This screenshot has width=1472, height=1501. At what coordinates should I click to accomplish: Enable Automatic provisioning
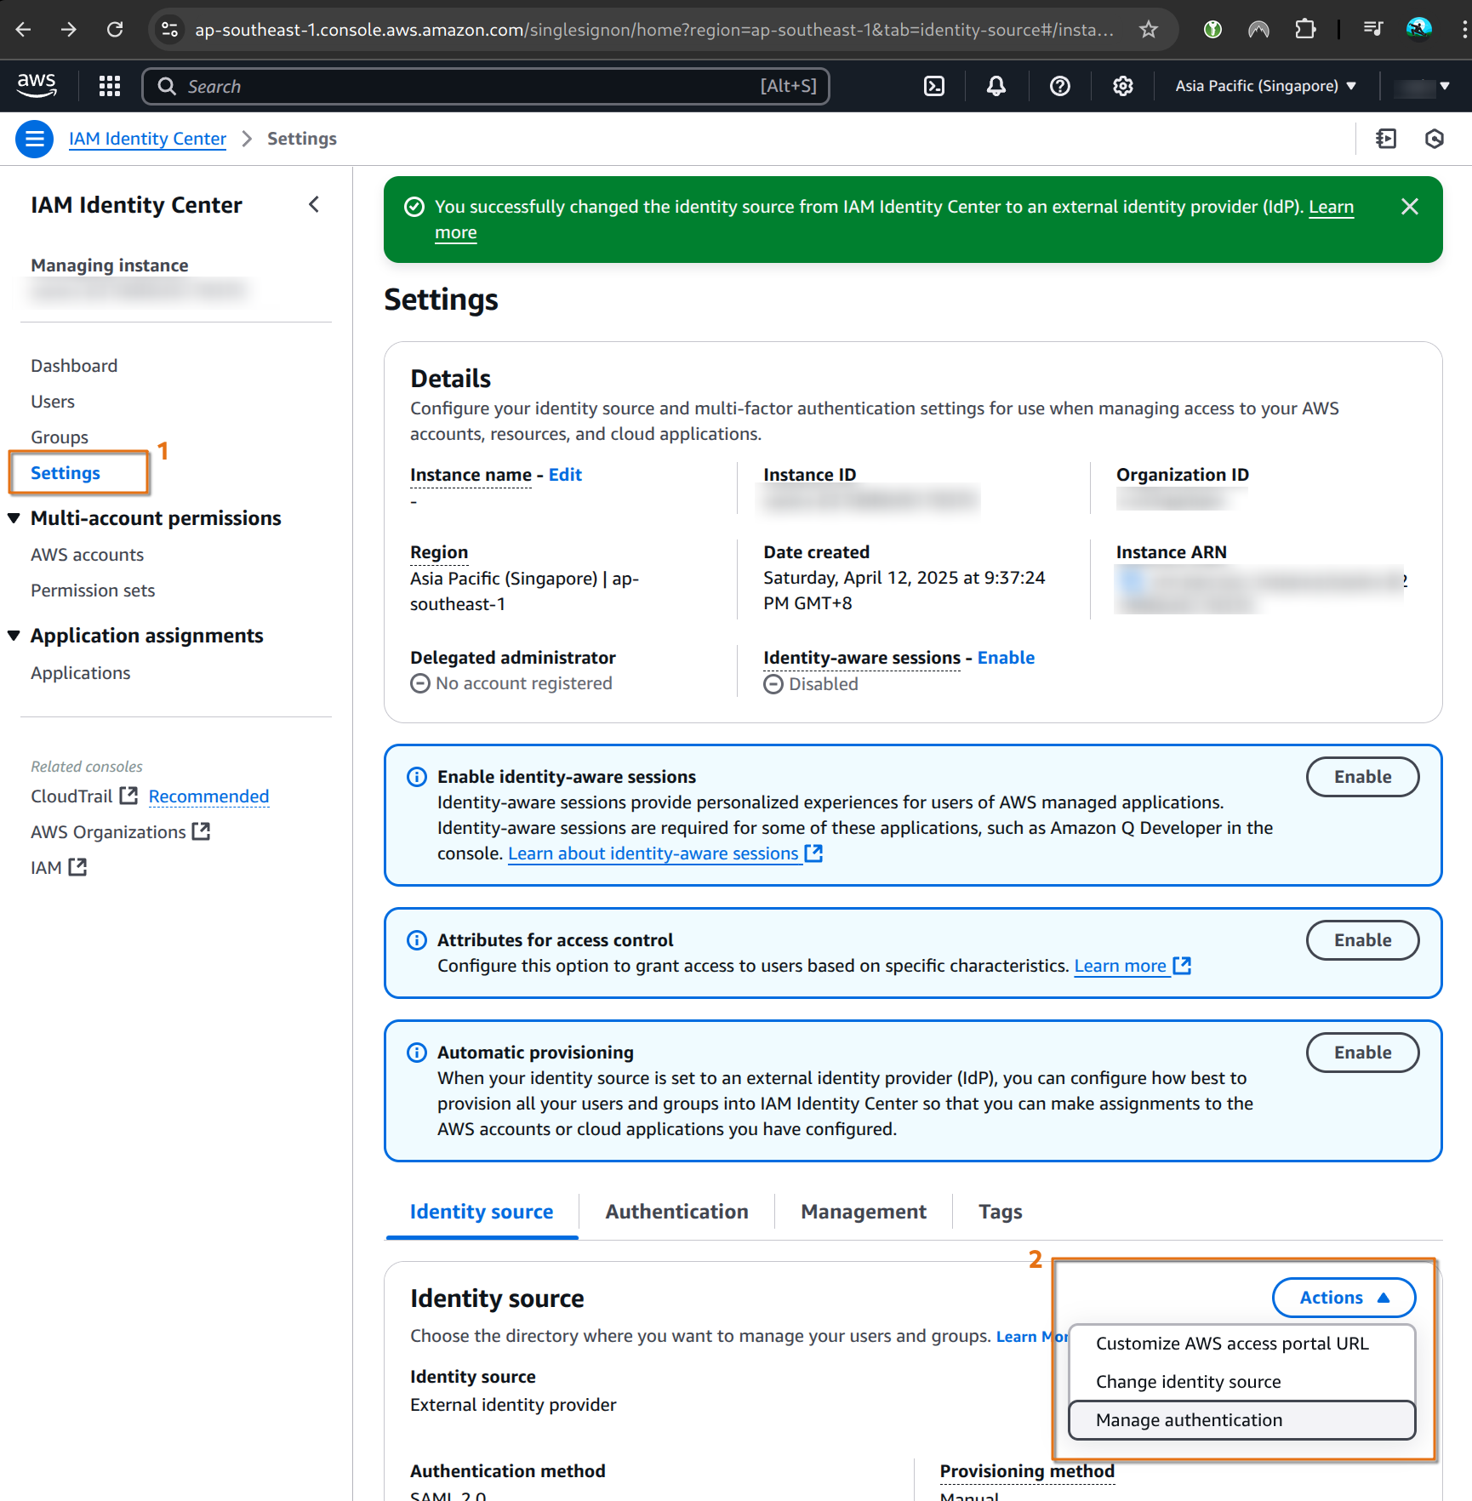(x=1363, y=1053)
